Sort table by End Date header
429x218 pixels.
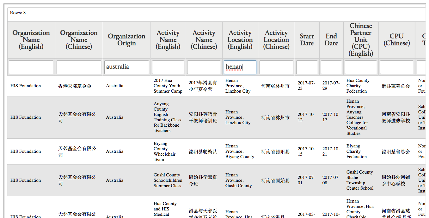[x=331, y=40]
